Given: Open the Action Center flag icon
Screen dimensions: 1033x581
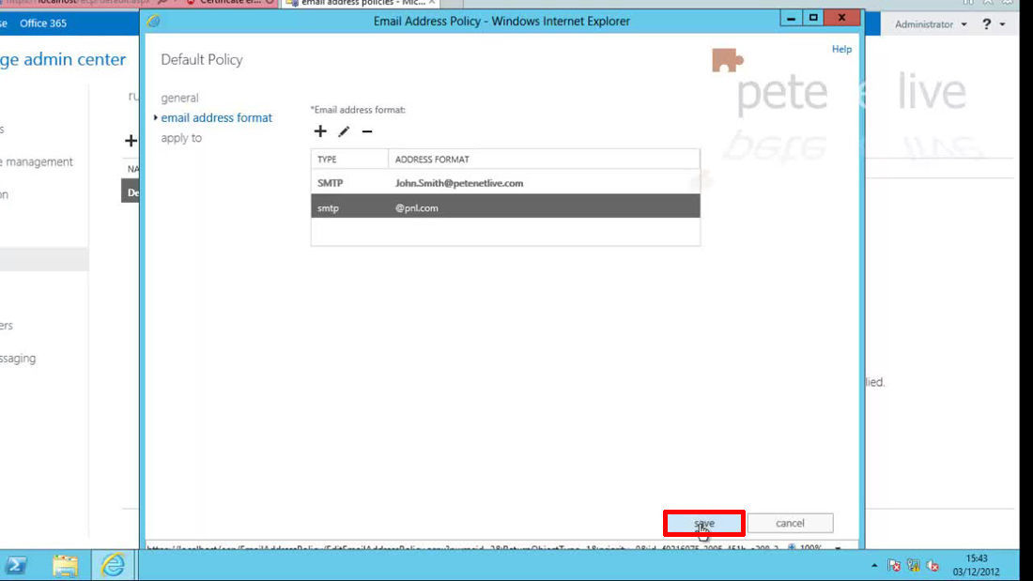Looking at the screenshot, I should (894, 565).
